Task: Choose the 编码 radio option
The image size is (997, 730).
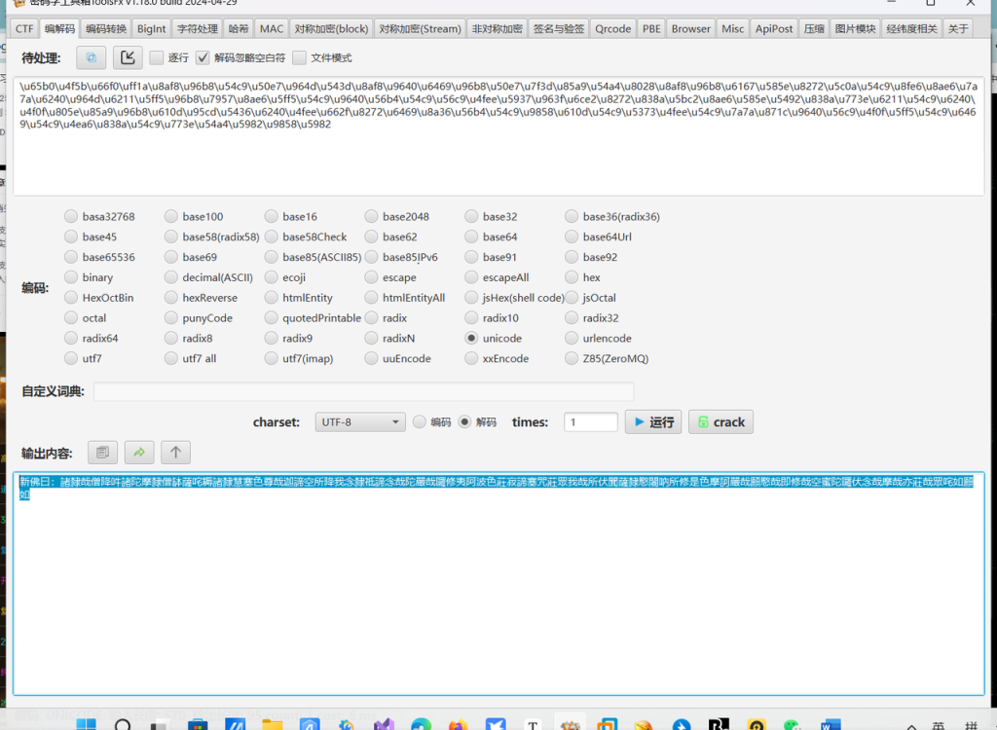Action: [420, 422]
